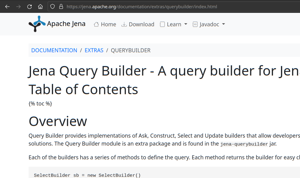The height and width of the screenshot is (178, 300).
Task: Click the browser back arrow
Action: coord(7,7)
